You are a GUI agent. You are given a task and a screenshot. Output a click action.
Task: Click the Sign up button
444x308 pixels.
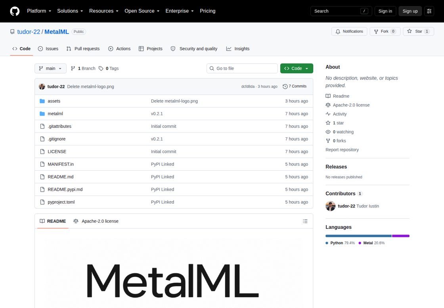click(x=410, y=11)
